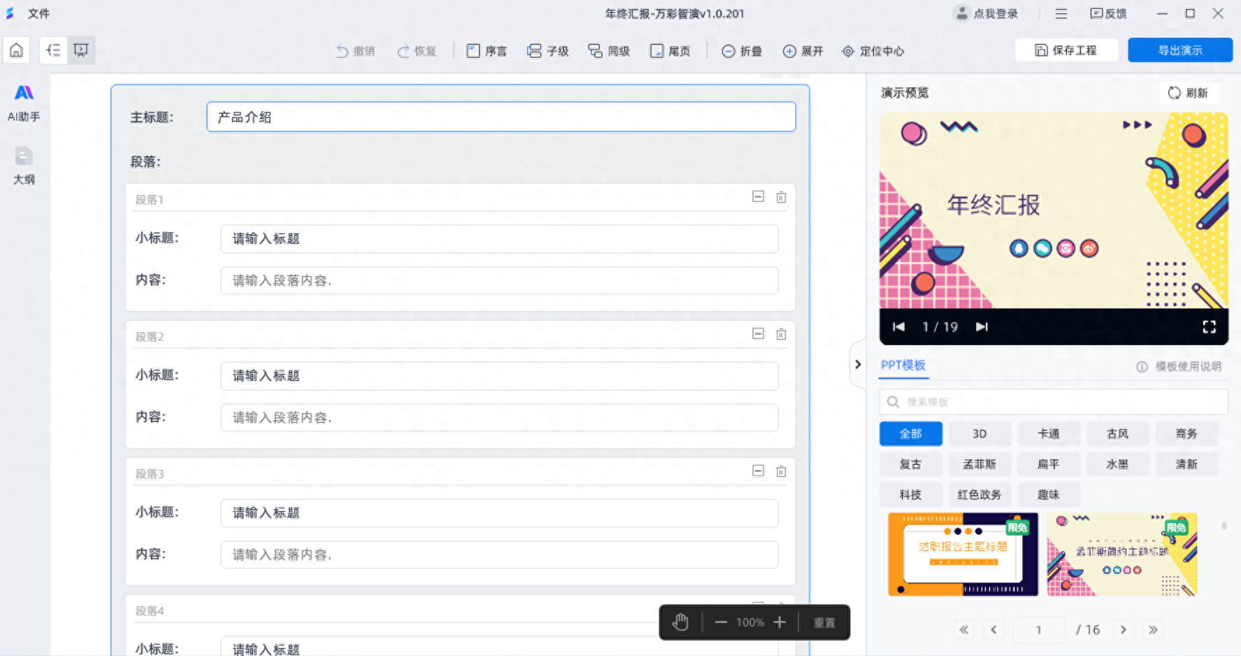Filter templates by 商务

point(1186,434)
